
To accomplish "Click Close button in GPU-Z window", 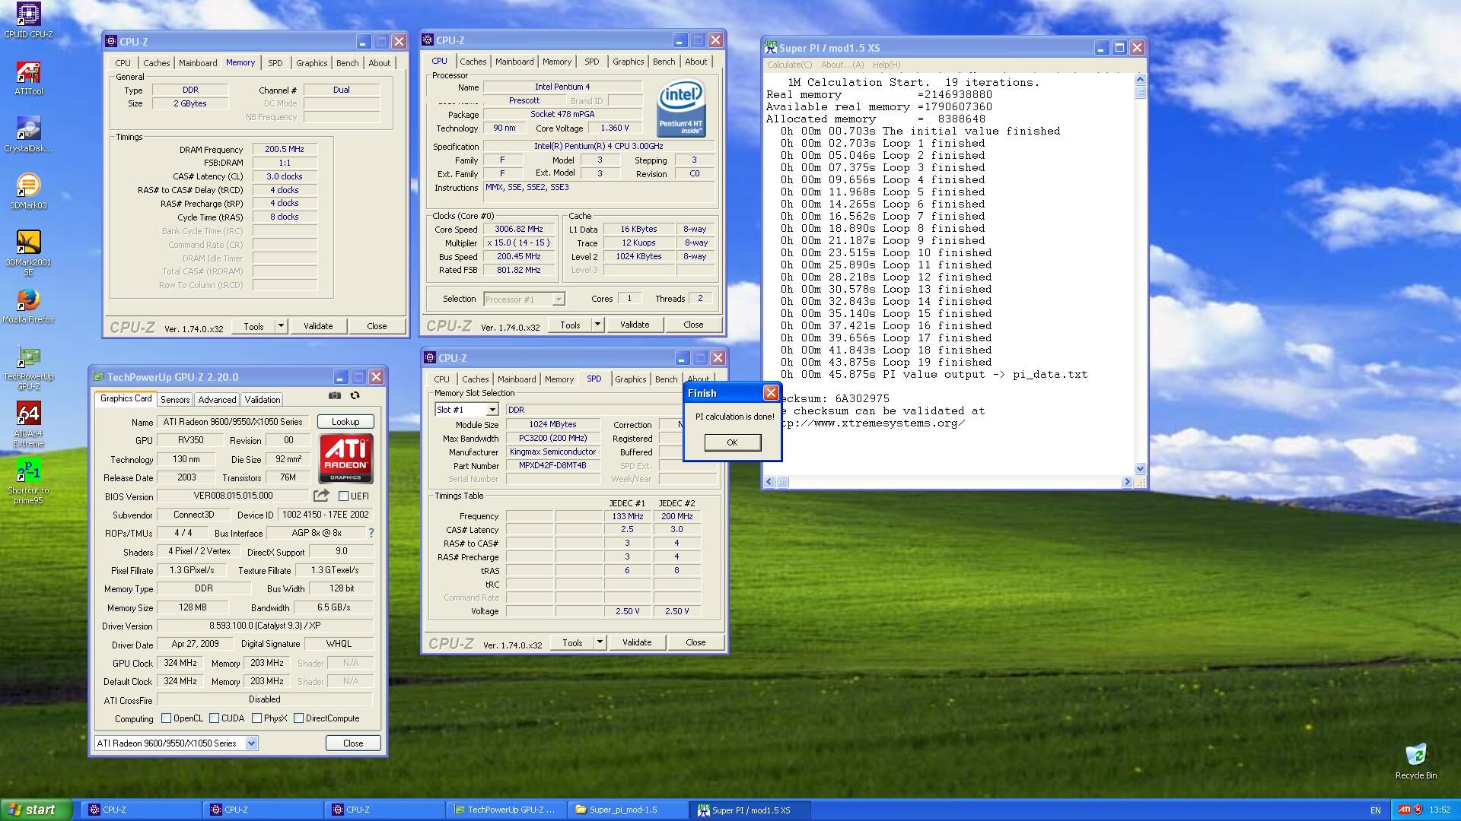I will coord(353,743).
